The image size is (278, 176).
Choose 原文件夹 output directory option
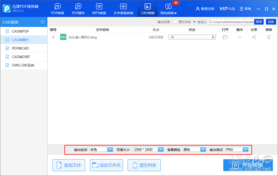(183, 22)
